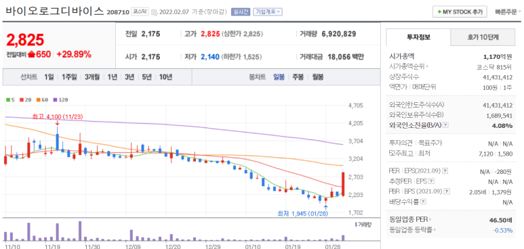The width and height of the screenshot is (524, 249).
Task: Click the 4.08% foreign ownership value
Action: [x=503, y=125]
